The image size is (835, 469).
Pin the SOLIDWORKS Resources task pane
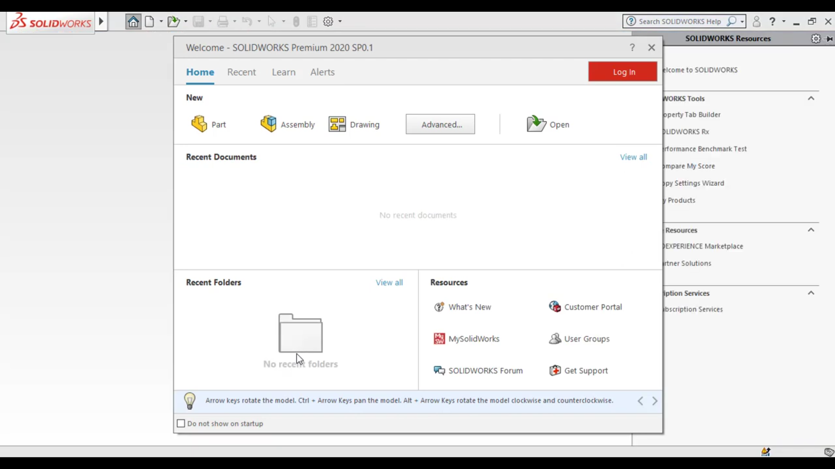[x=829, y=39]
